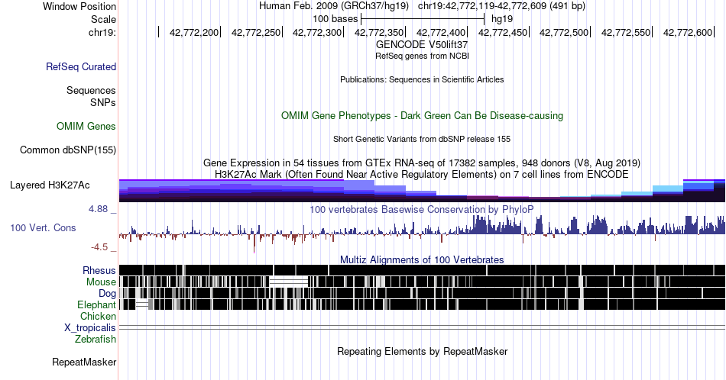
Task: Click the SNPs track label
Action: [x=103, y=102]
